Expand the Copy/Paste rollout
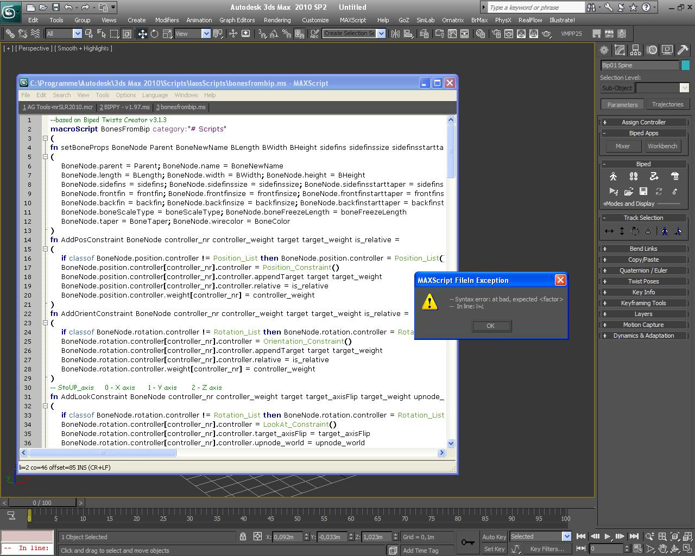 (643, 260)
